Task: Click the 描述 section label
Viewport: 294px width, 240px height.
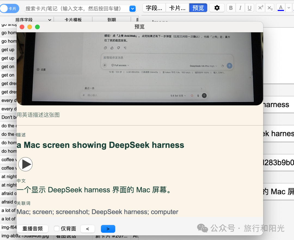Action: click(21, 135)
